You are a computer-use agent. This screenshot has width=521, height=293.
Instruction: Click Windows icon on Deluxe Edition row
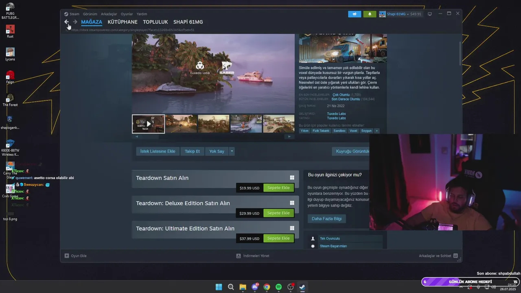point(292,203)
